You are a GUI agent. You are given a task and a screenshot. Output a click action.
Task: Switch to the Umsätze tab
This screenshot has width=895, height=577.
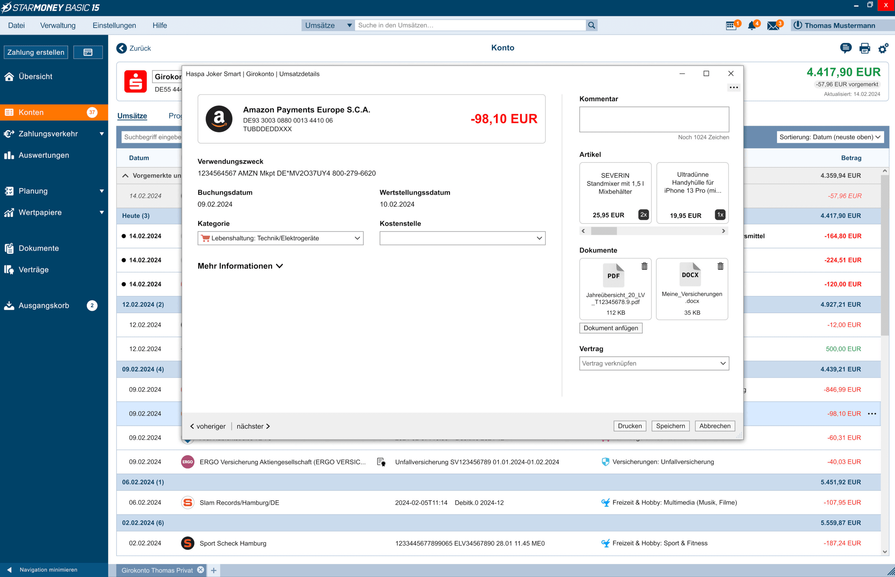click(132, 116)
